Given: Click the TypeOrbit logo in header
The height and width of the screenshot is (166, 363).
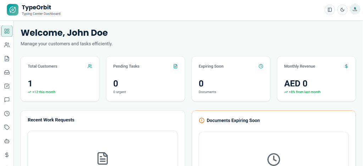Looking at the screenshot, I should pos(12,10).
